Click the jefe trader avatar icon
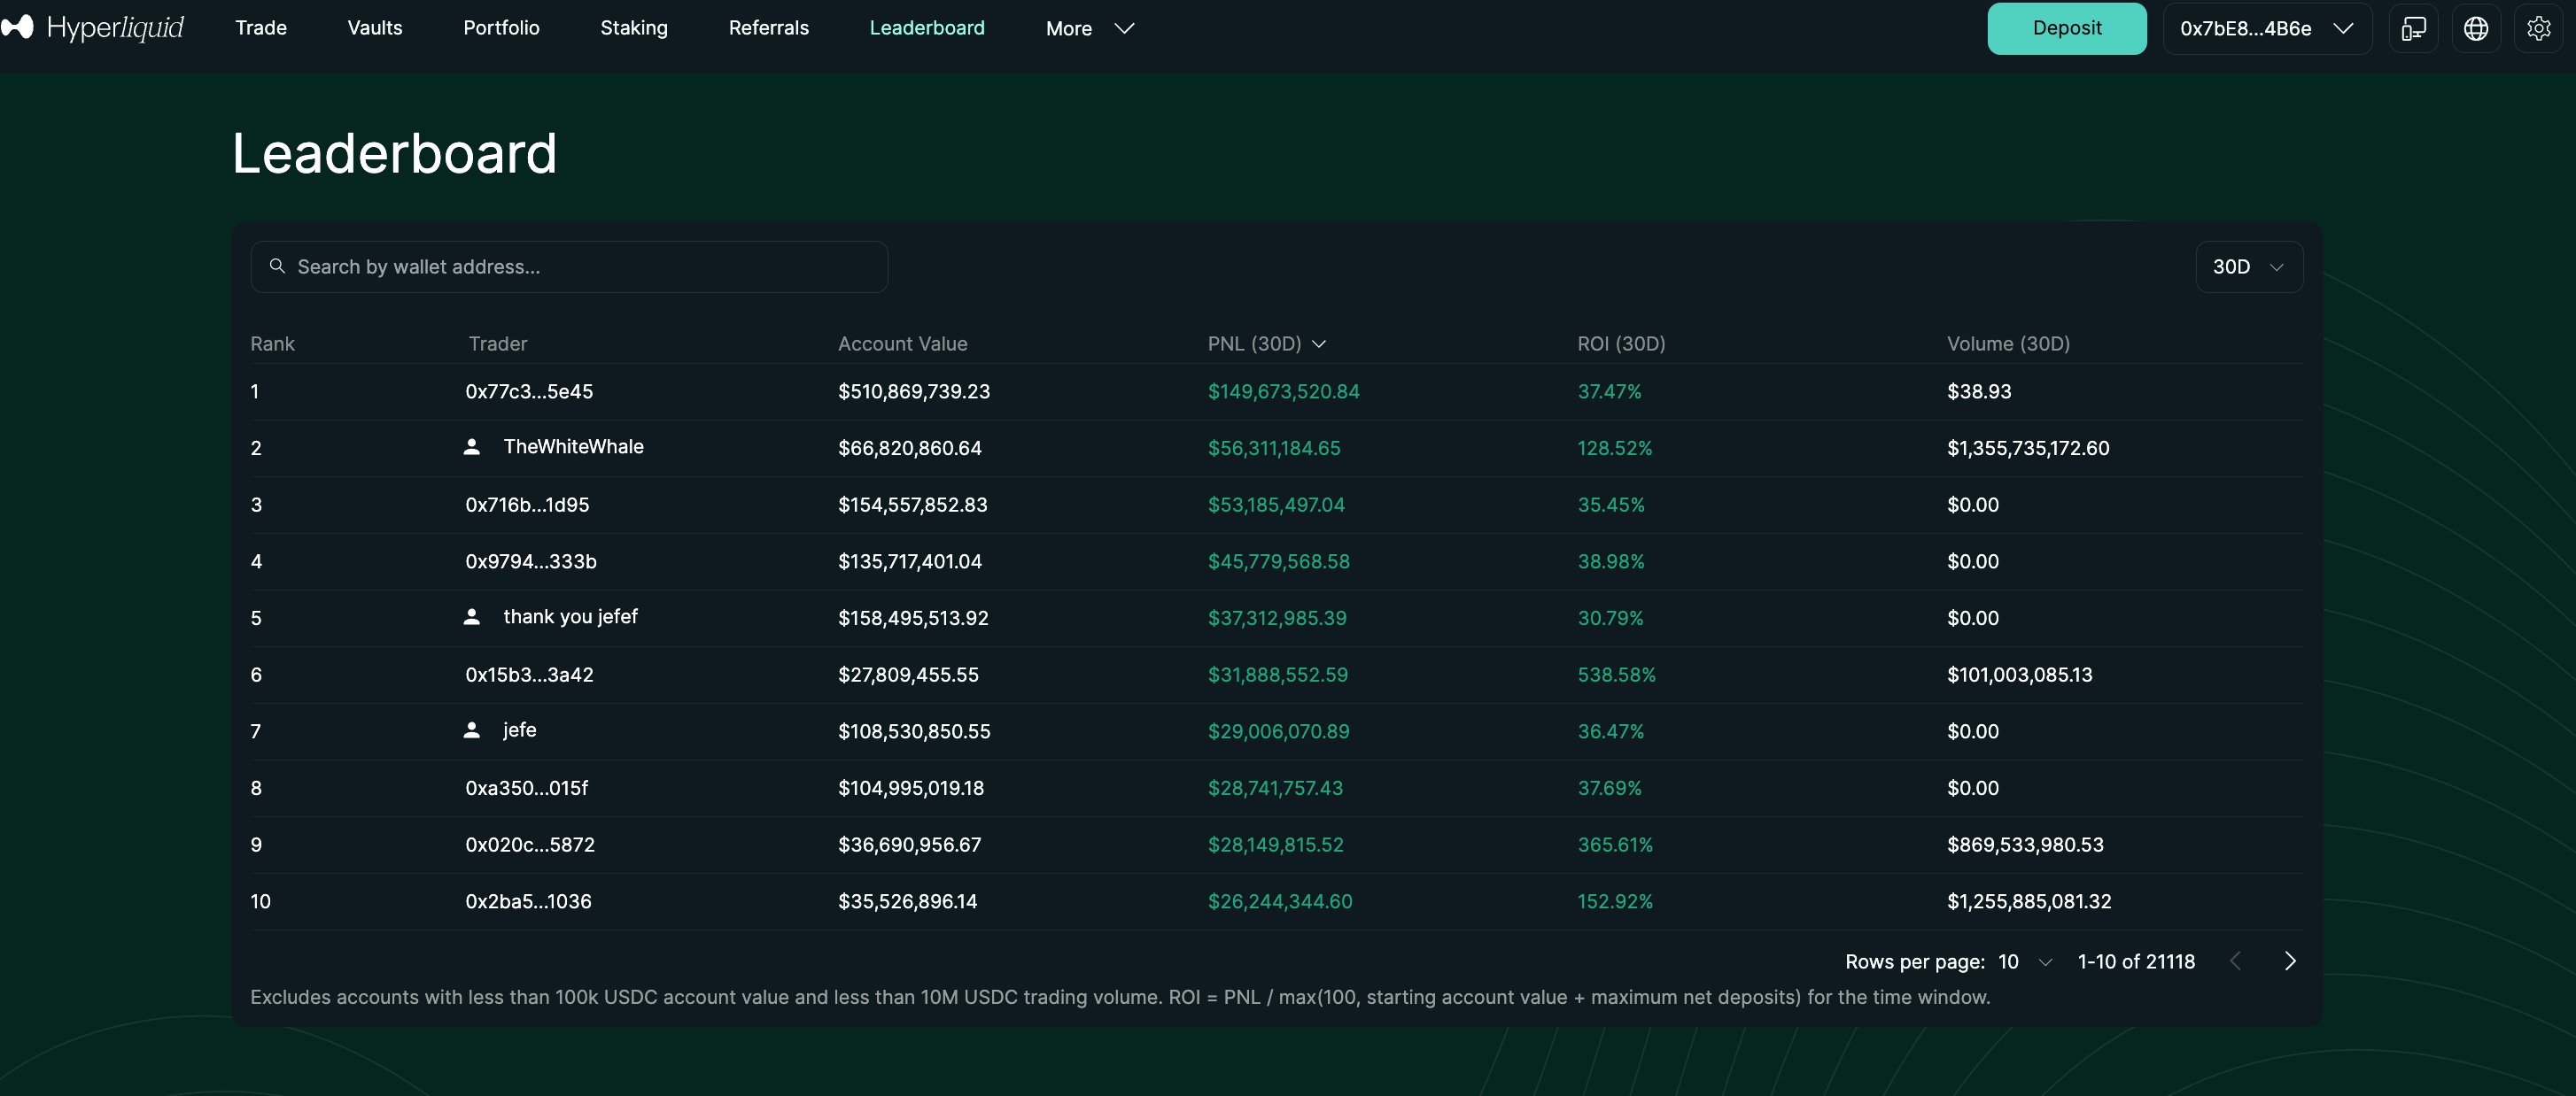The image size is (2576, 1096). coord(472,730)
